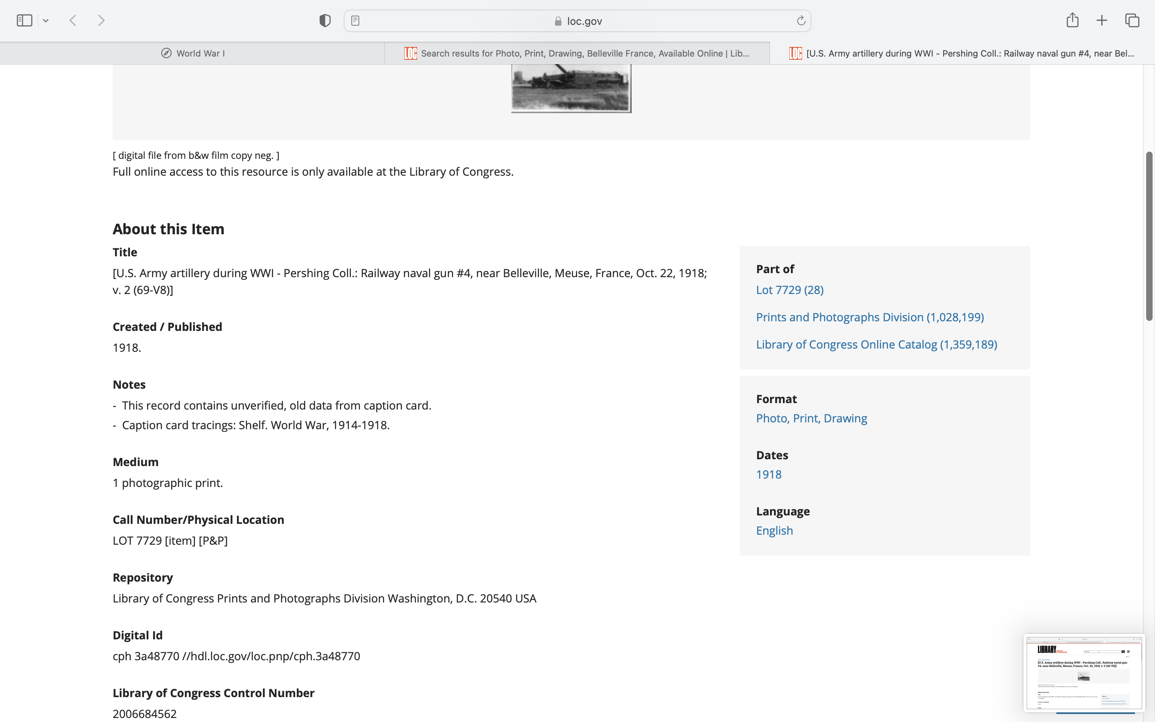1155x722 pixels.
Task: Click the loc.gov address bar
Action: coord(577,21)
